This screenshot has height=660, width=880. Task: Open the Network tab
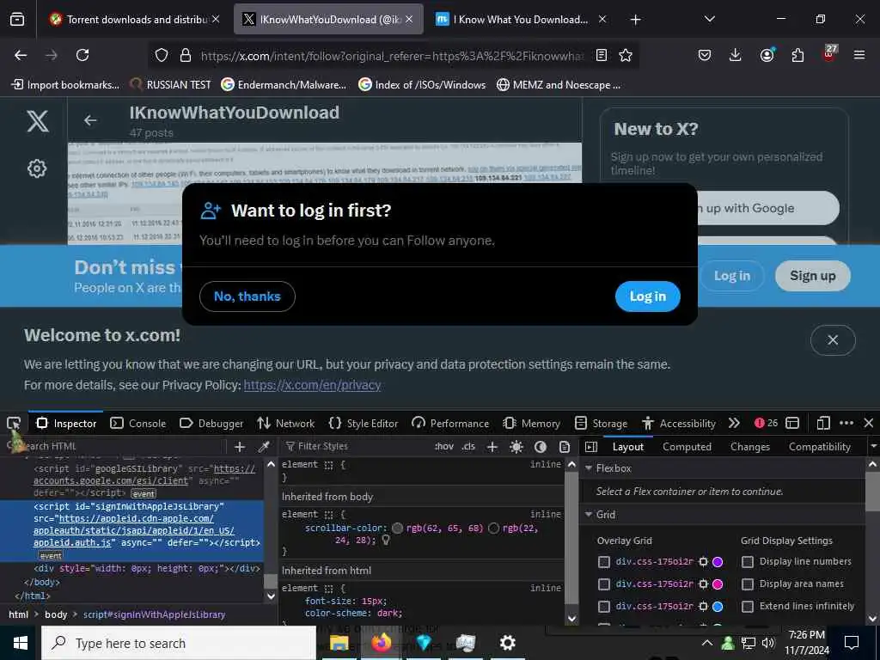point(285,423)
